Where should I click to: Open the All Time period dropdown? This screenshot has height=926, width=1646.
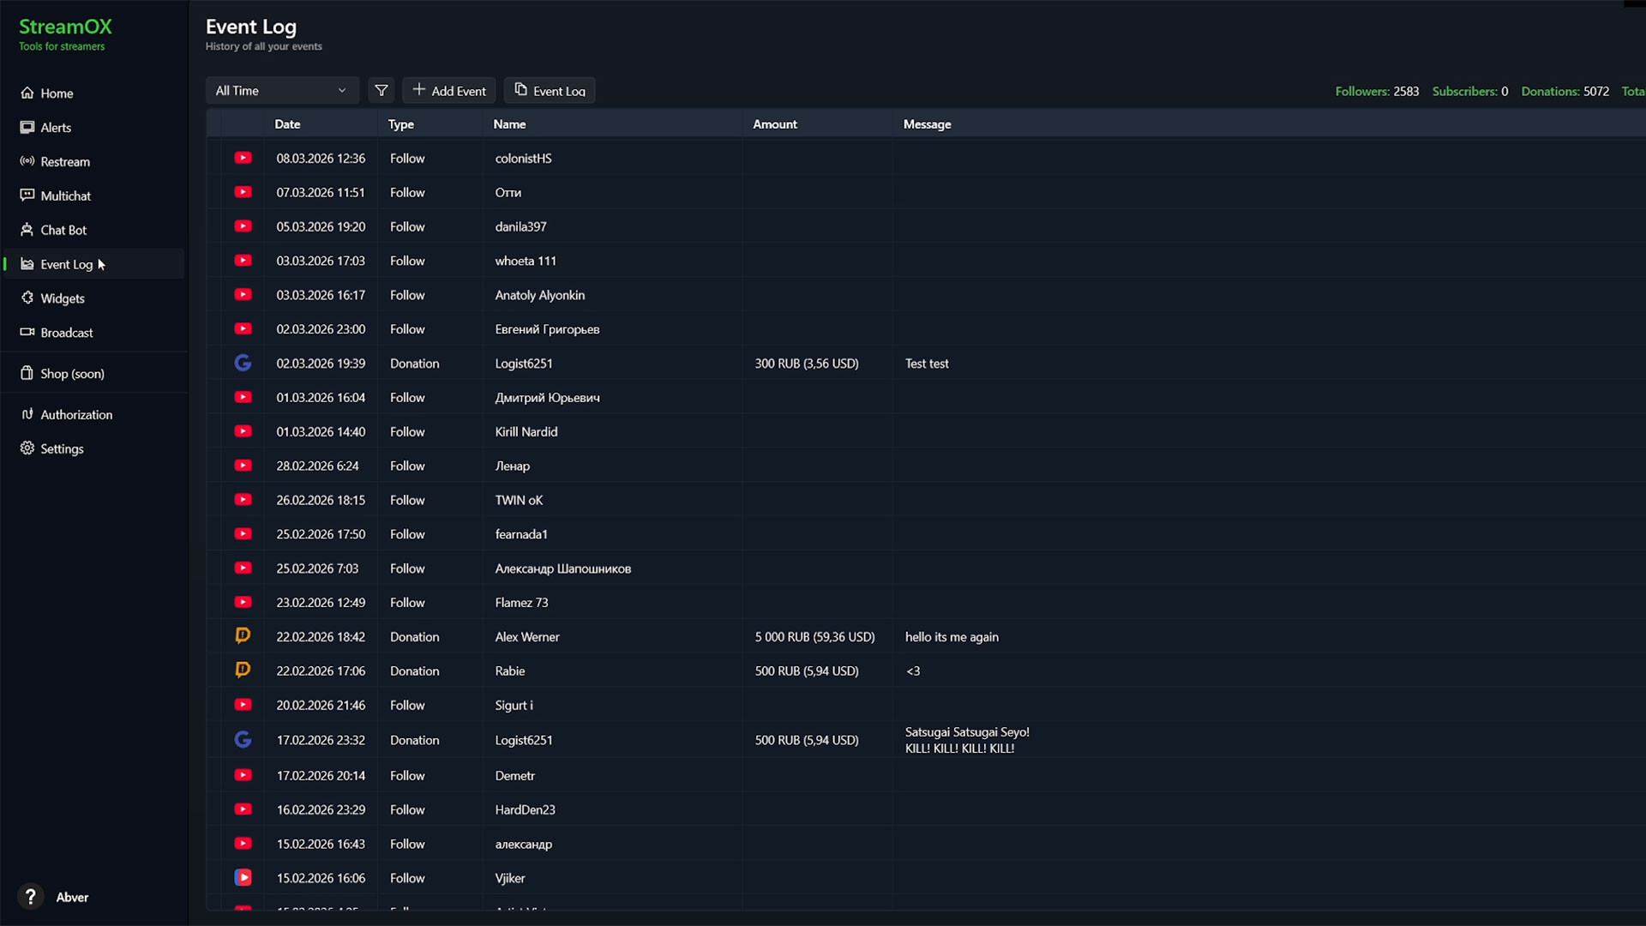pyautogui.click(x=282, y=91)
